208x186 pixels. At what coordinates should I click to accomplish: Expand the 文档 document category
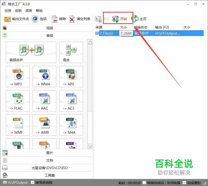pos(47,160)
